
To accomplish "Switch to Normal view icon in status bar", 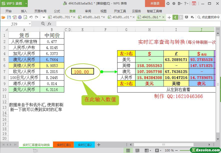I will (x=128, y=150).
